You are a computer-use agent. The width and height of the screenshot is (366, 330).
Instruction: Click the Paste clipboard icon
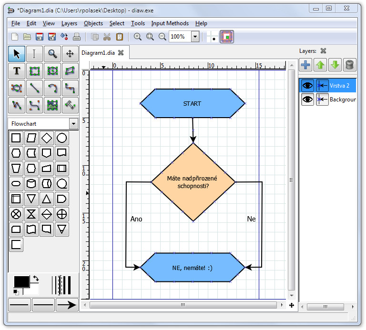click(x=120, y=37)
